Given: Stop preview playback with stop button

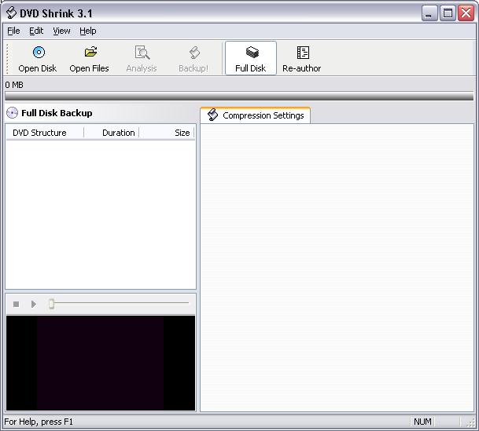Looking at the screenshot, I should point(17,304).
